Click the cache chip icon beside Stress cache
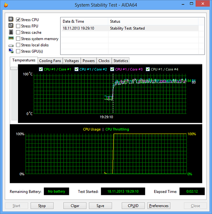The image size is (212, 214). pyautogui.click(x=11, y=32)
